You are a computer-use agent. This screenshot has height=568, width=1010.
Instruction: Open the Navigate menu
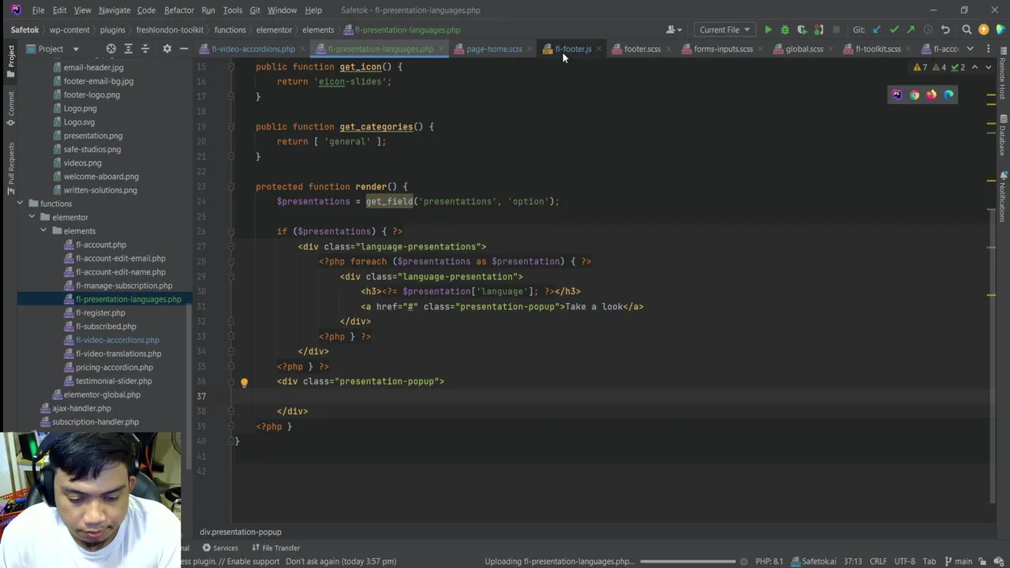[x=114, y=10]
